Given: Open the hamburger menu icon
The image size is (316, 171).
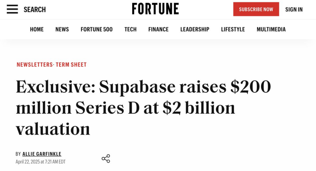Looking at the screenshot, I should [12, 9].
